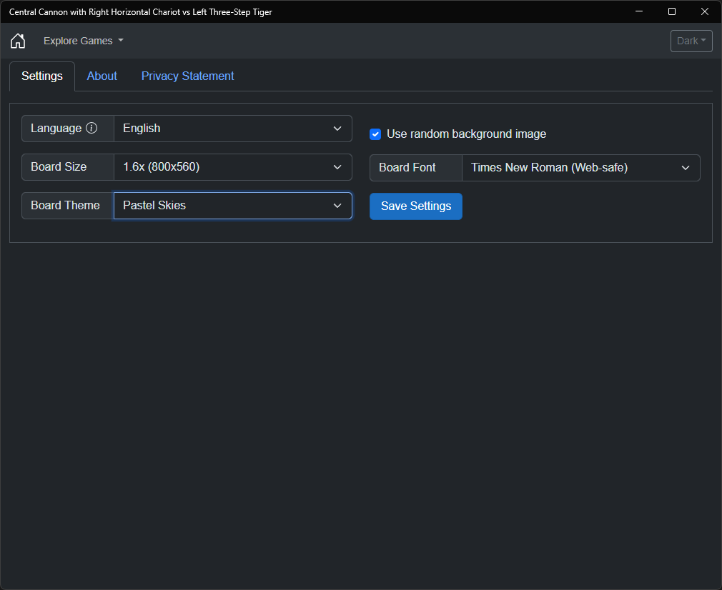This screenshot has height=590, width=722.
Task: Toggle Use random background image checkbox
Action: click(375, 134)
